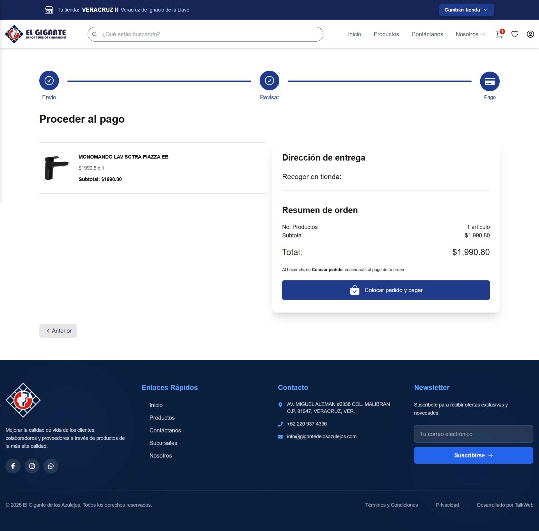Screen dimensions: 539x531
Task: Click the store icon next to 'Tu tienda'
Action: (x=49, y=10)
